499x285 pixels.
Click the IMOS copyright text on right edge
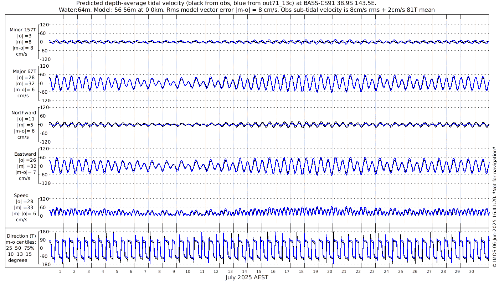pyautogui.click(x=494, y=207)
